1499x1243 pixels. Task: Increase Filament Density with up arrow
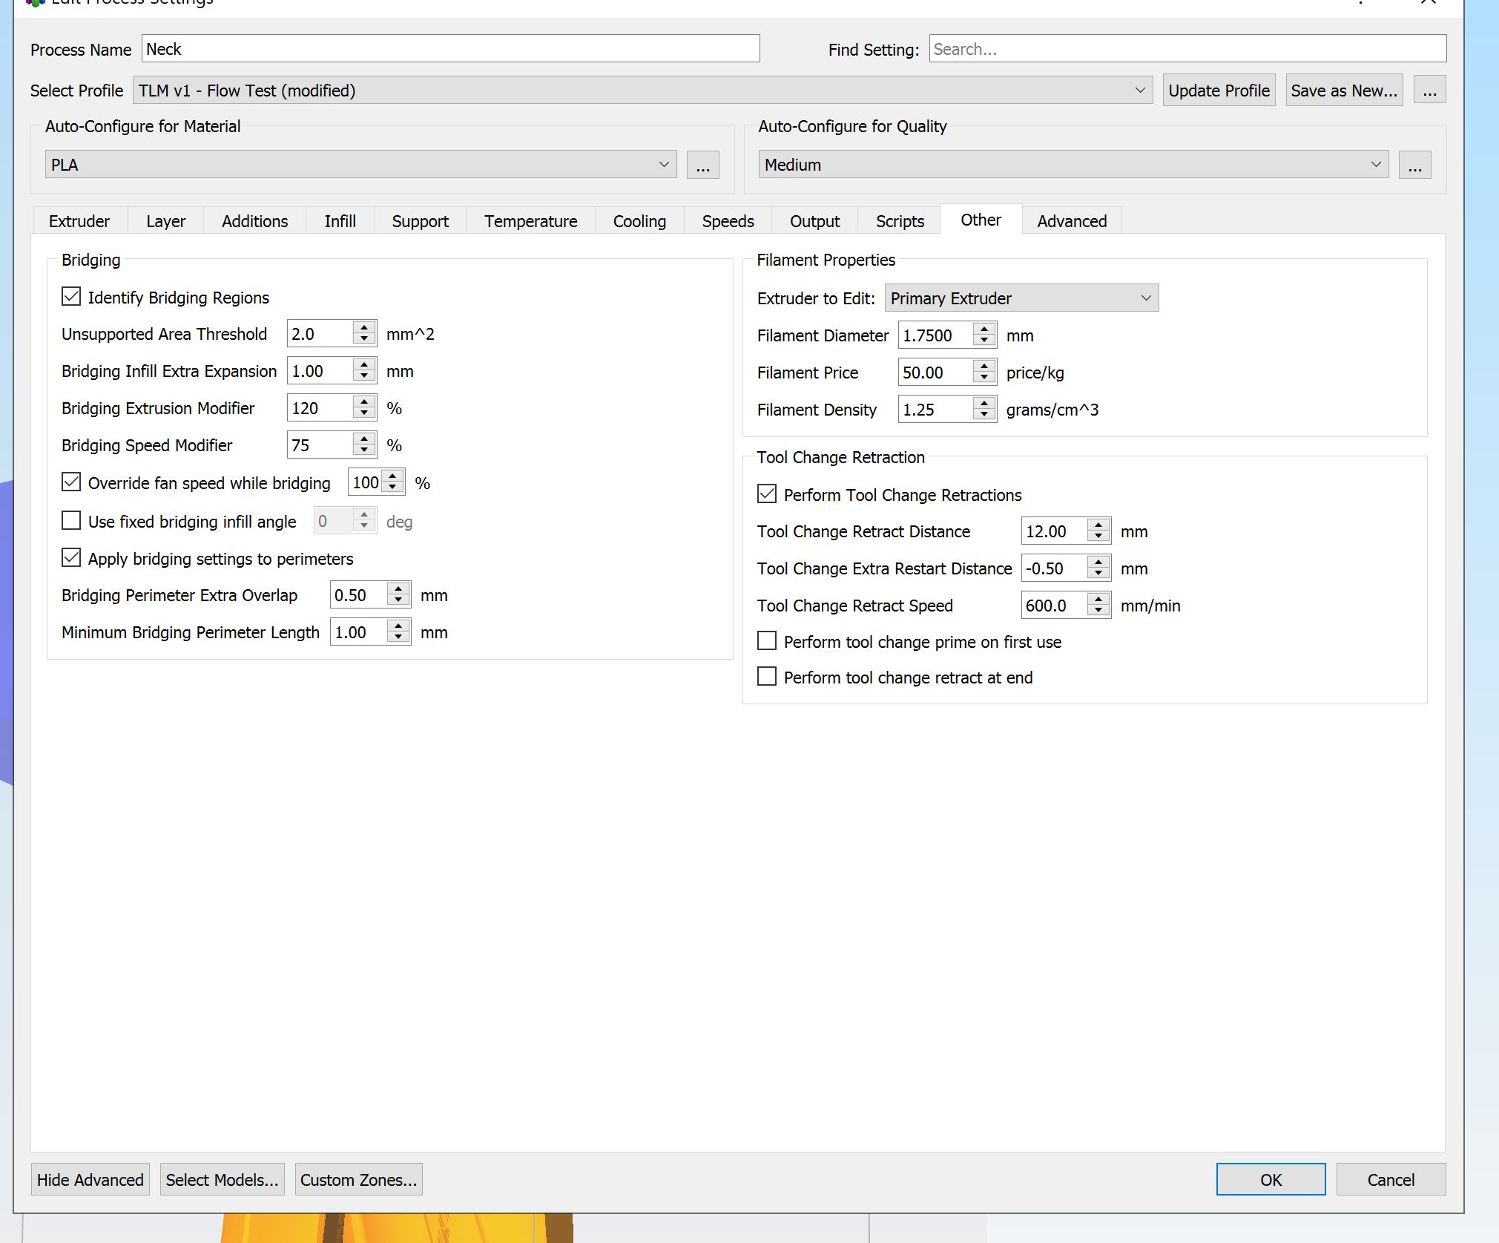[x=984, y=403]
